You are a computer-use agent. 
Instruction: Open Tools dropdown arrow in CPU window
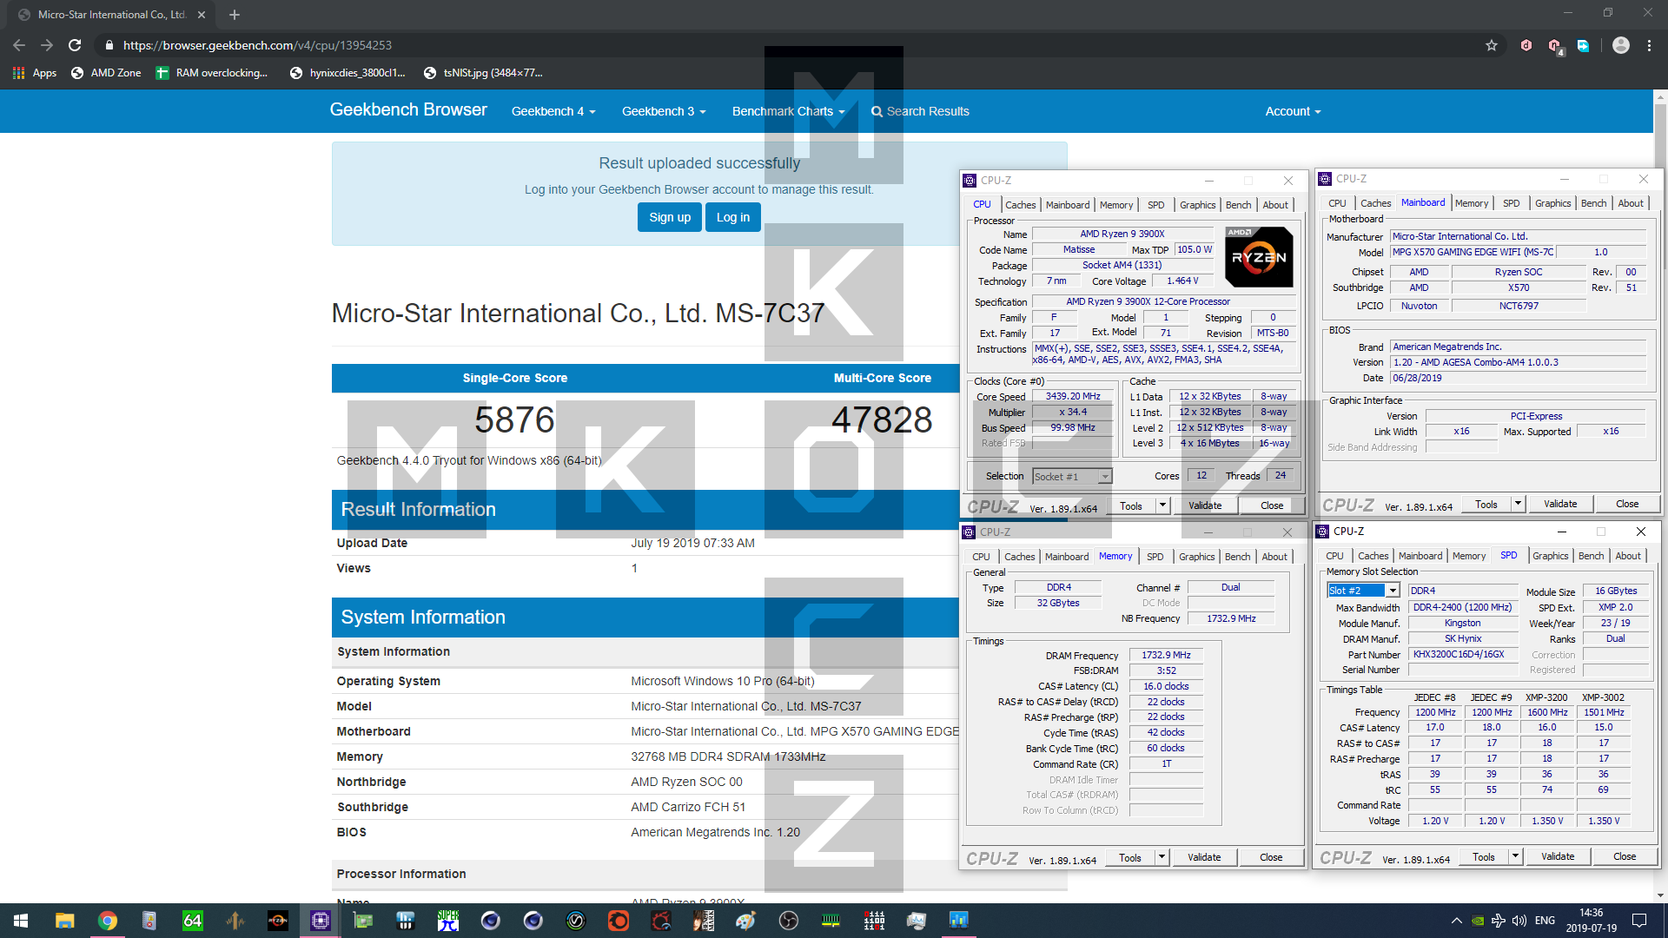1162,505
